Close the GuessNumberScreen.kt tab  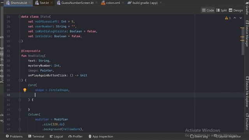pyautogui.click(x=96, y=3)
